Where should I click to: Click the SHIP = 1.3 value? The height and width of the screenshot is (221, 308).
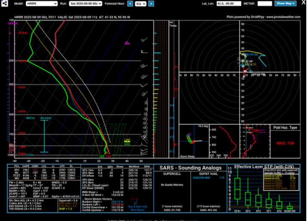tap(66, 209)
